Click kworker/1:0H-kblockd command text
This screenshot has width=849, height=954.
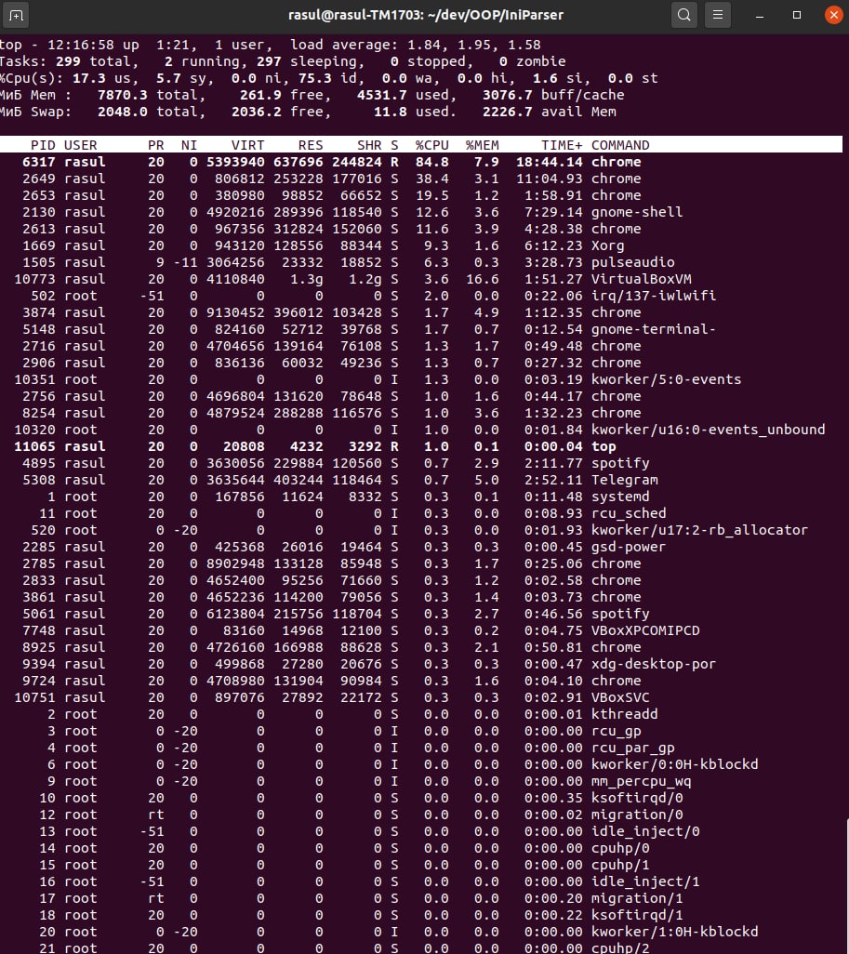pyautogui.click(x=674, y=932)
